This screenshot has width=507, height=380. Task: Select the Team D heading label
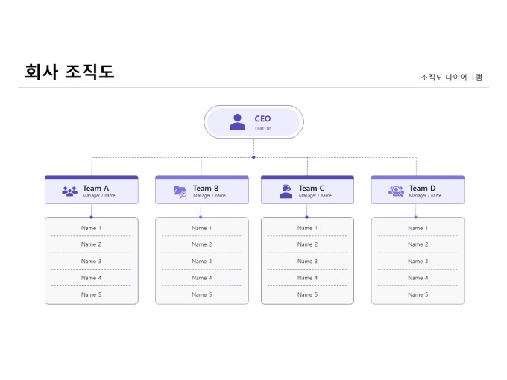click(x=422, y=189)
